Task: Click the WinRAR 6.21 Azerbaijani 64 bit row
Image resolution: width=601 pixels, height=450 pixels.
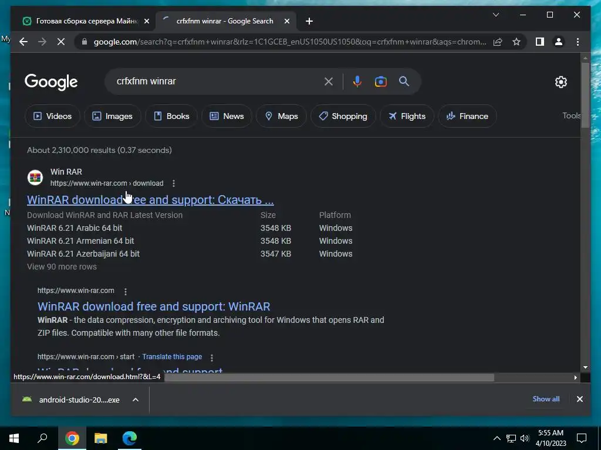Action: (x=190, y=254)
